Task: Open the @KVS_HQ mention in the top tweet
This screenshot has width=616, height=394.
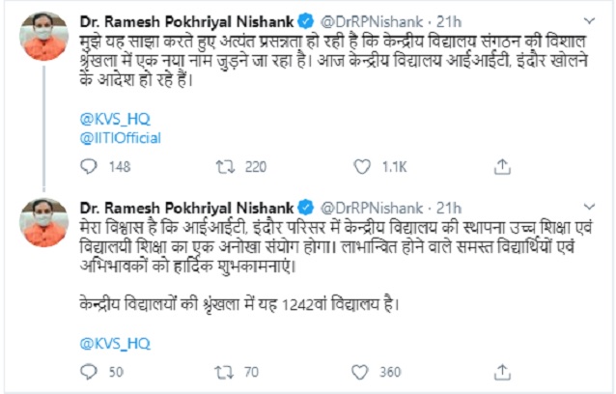Action: click(x=110, y=119)
